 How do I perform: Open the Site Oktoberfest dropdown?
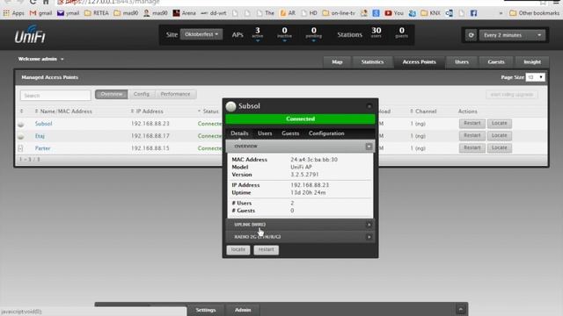pyautogui.click(x=201, y=34)
